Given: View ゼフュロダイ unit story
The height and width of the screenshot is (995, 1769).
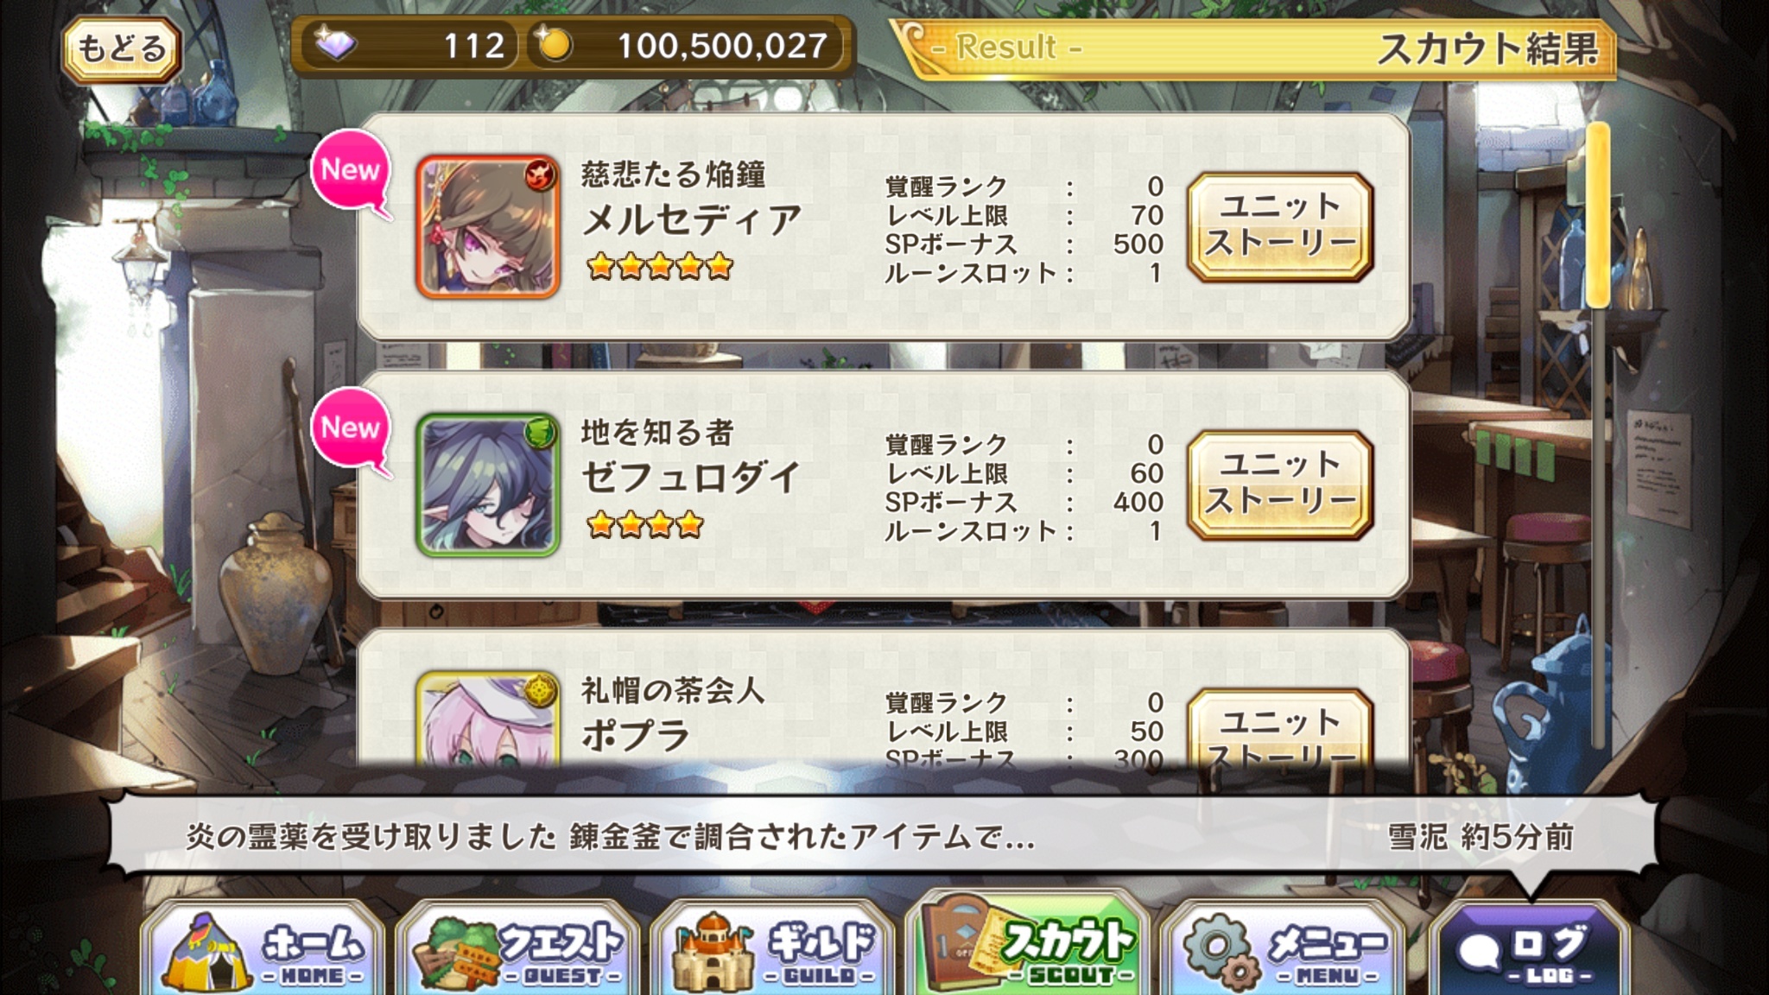Looking at the screenshot, I should tap(1280, 485).
